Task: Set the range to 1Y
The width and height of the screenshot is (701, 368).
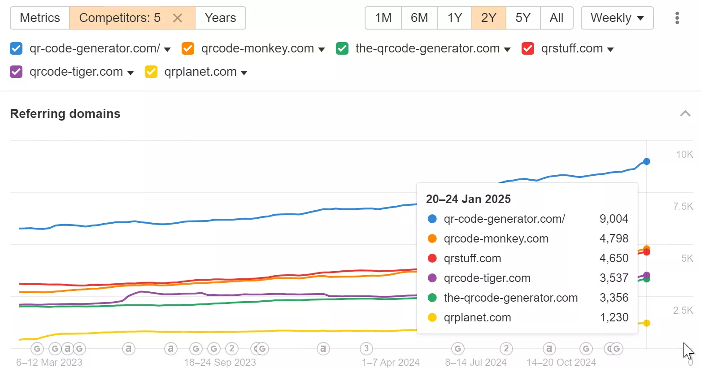Action: [455, 18]
